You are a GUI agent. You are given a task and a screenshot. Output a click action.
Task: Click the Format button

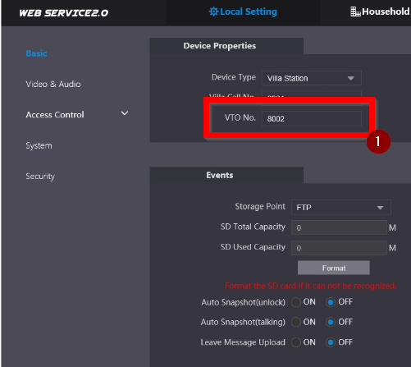pos(334,268)
